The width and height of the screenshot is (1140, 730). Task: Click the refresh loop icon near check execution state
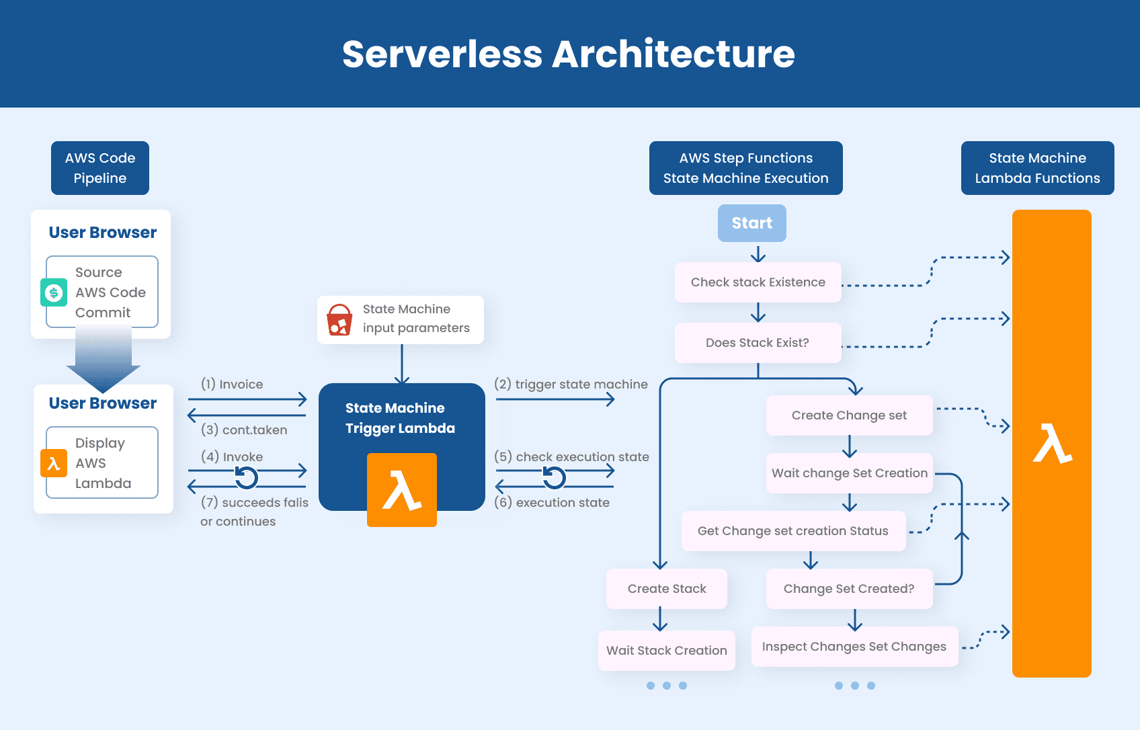tap(554, 477)
